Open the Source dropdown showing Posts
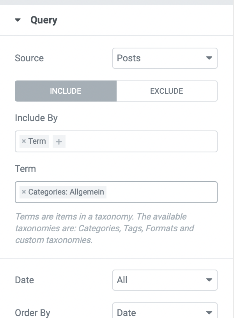234x318 pixels. [x=165, y=58]
